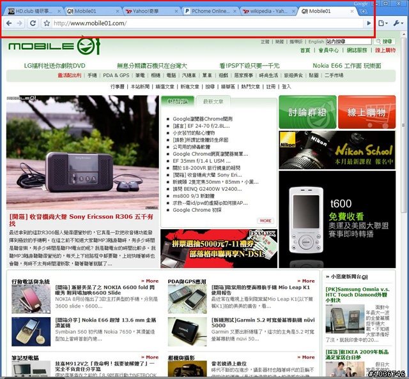Open the 二手市場 category
Image resolution: width=409 pixels, height=379 pixels.
pyautogui.click(x=334, y=75)
